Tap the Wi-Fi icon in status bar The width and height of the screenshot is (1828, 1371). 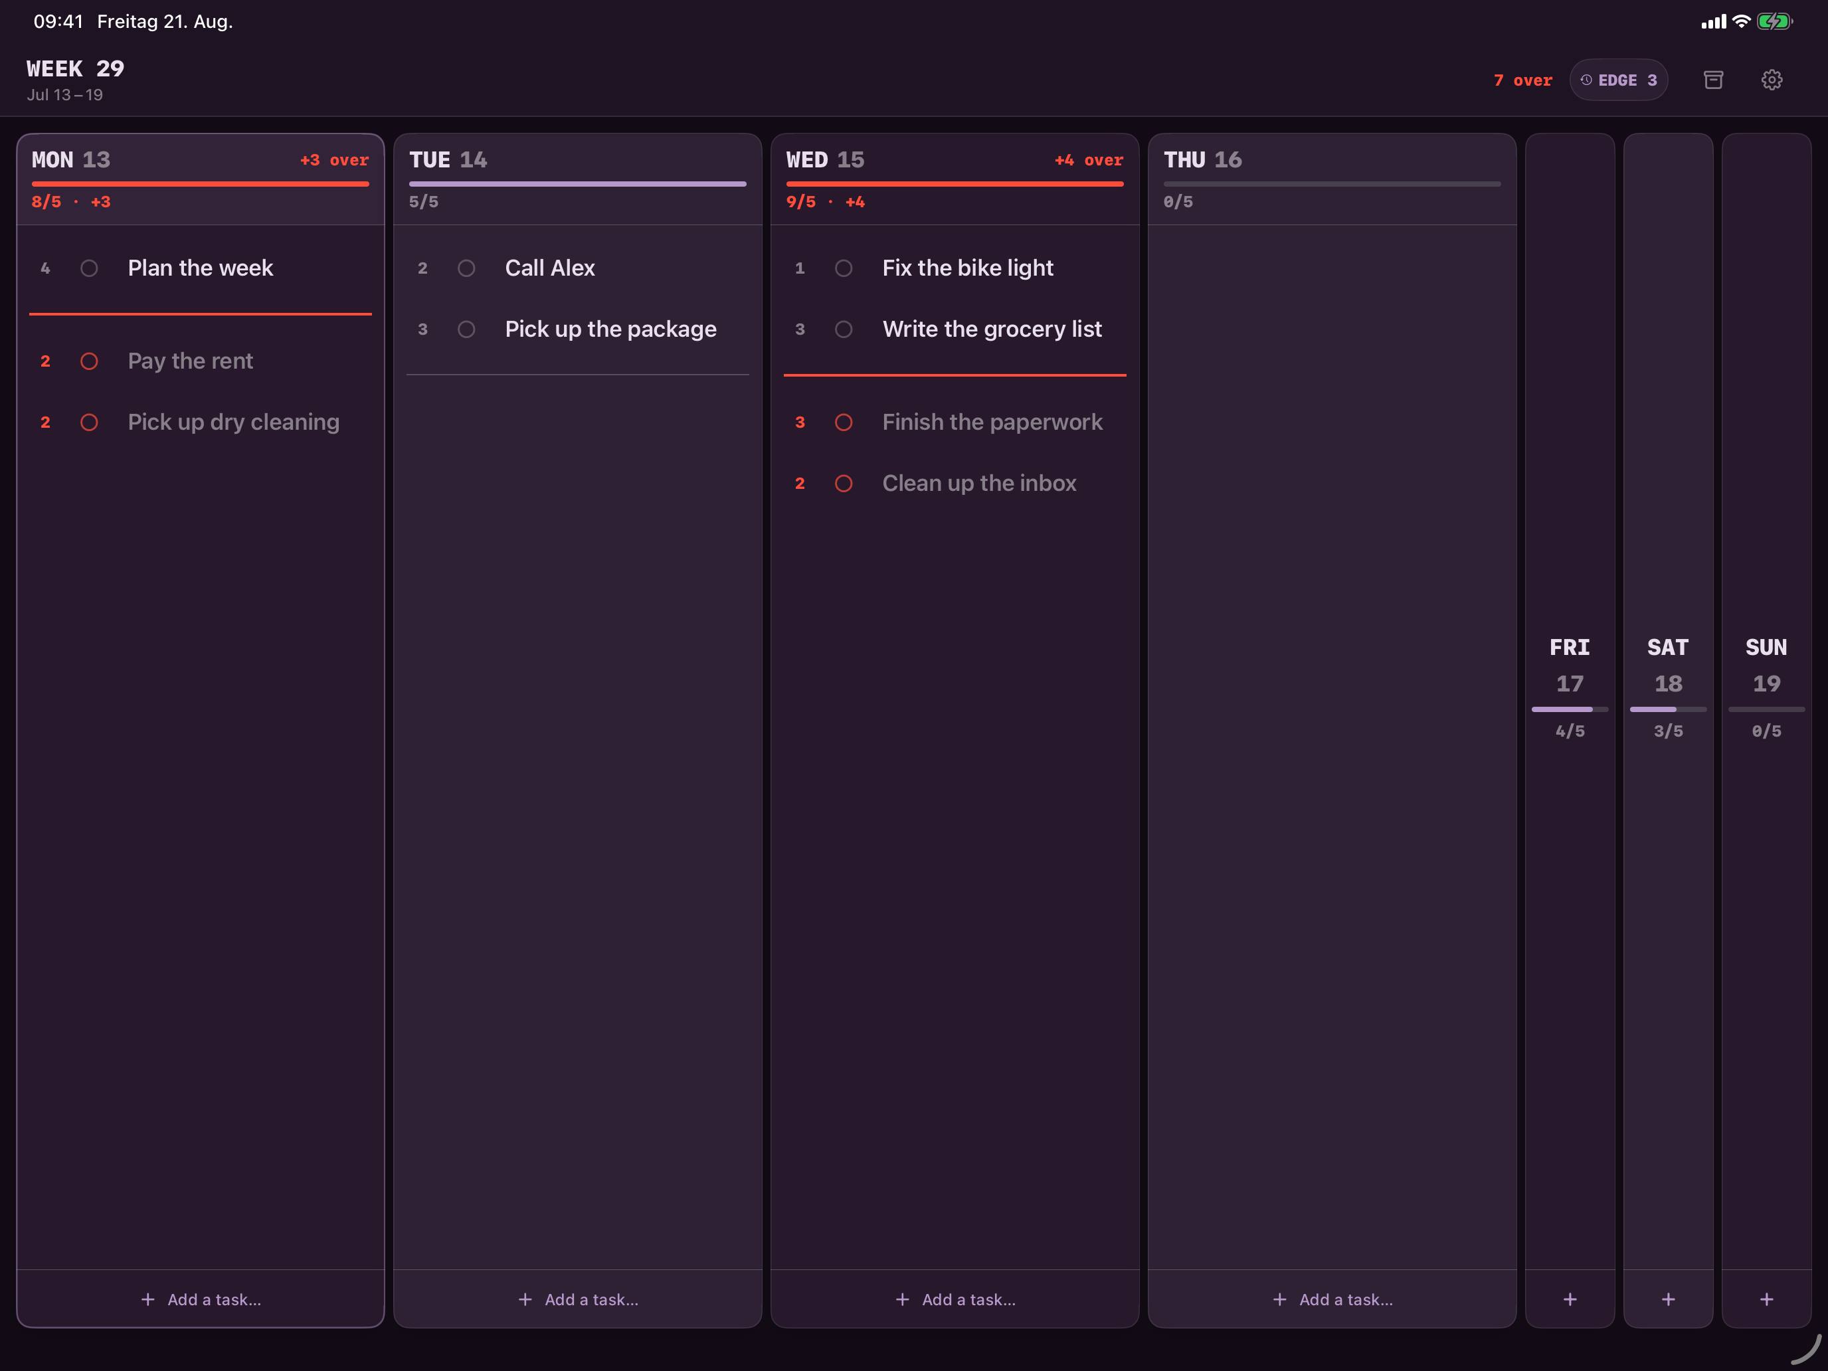1741,21
